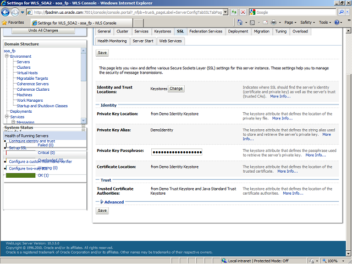Click the Stop loading red X icon

pos(244,12)
